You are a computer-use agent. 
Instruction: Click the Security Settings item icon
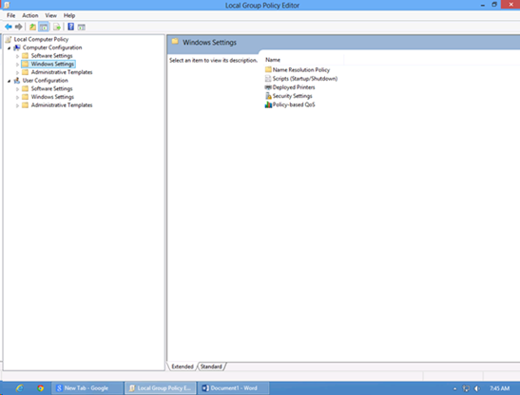point(268,96)
